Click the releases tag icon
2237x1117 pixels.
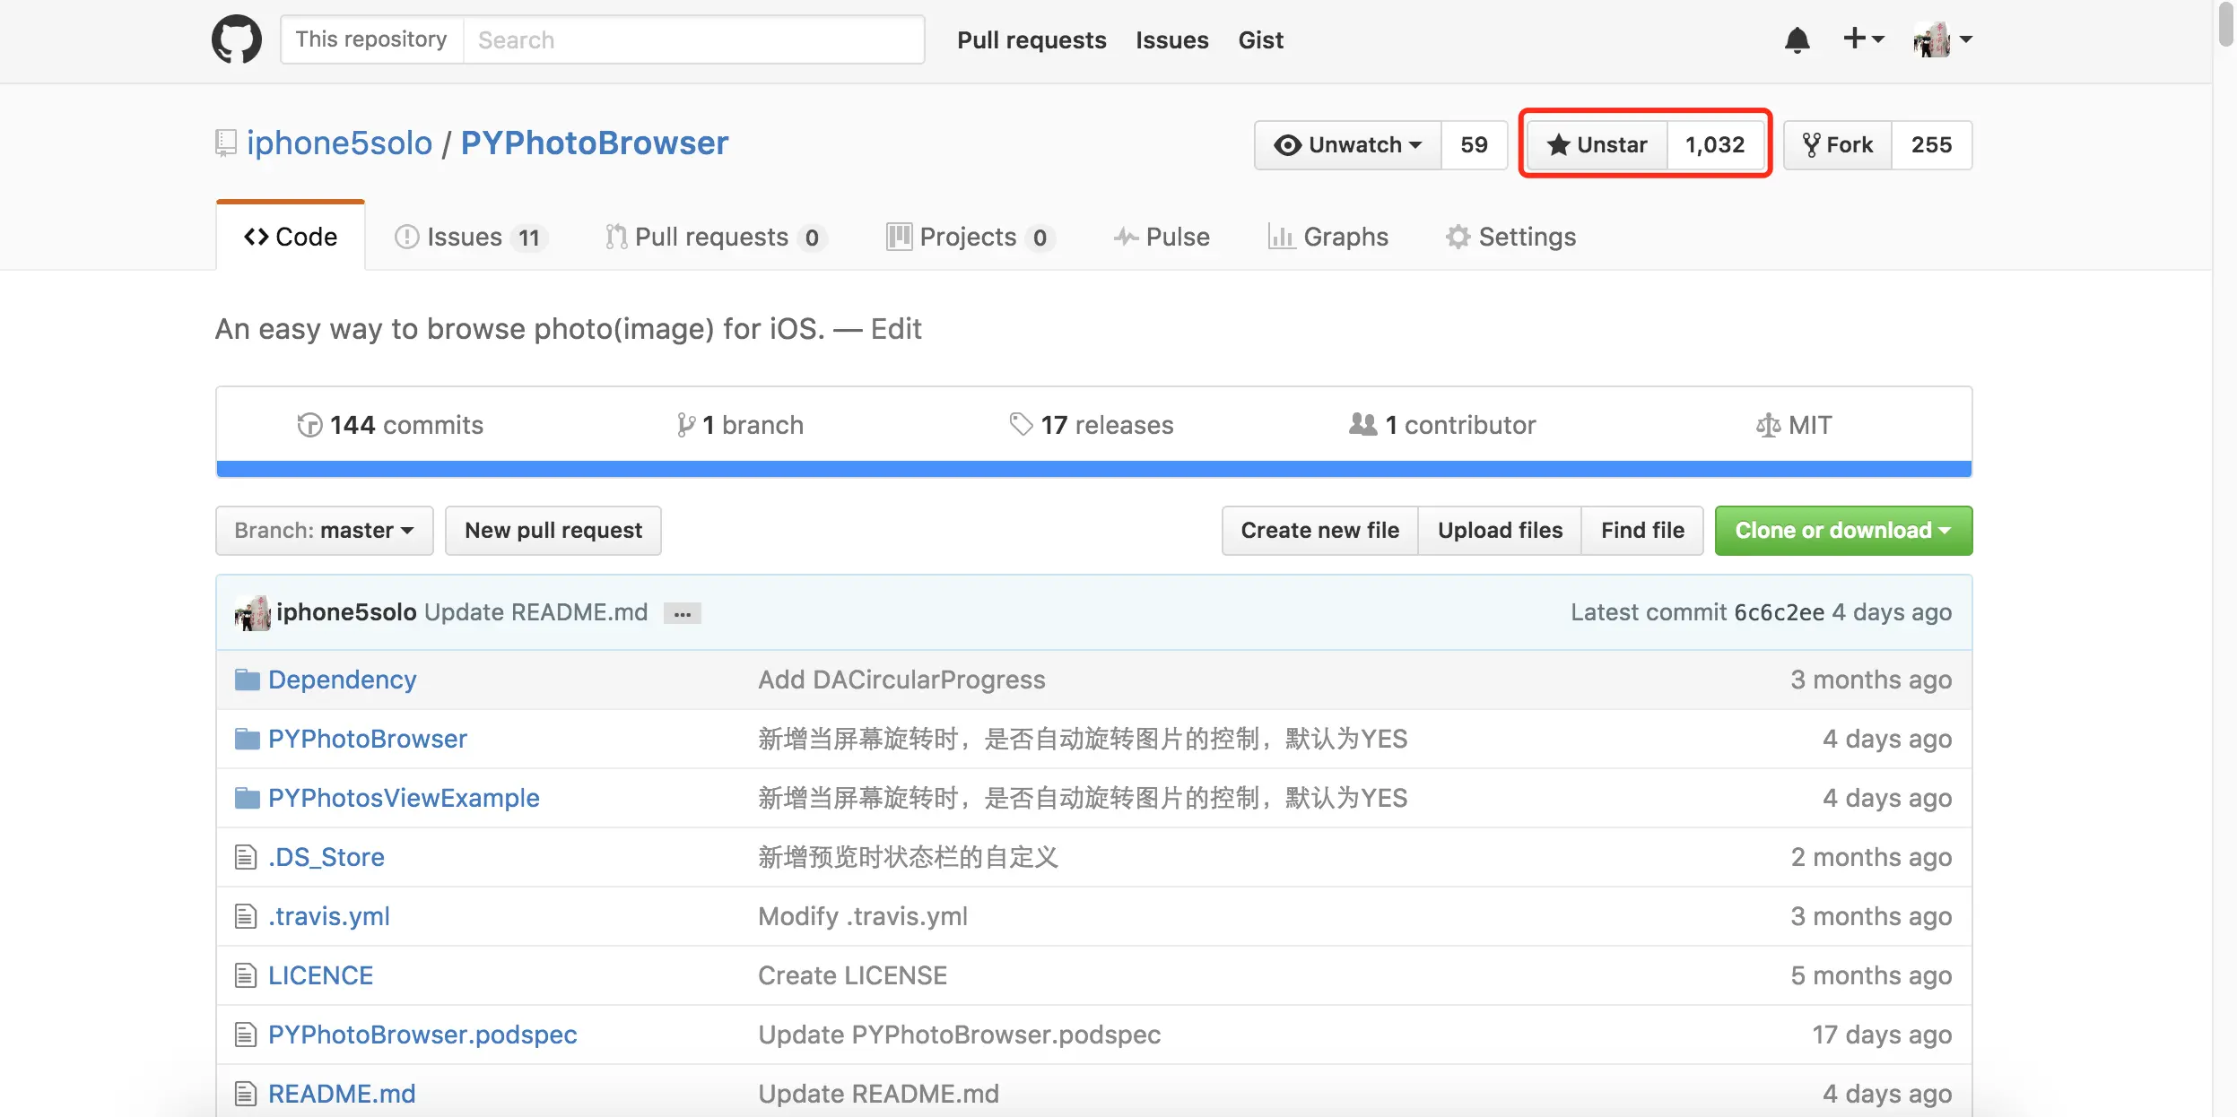point(1021,424)
